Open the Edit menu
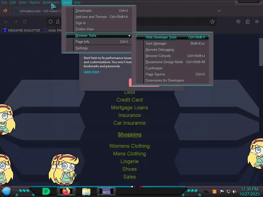The height and width of the screenshot is (197, 263). pos(13,2)
